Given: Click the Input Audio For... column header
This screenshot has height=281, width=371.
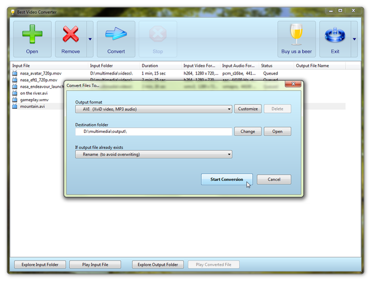Looking at the screenshot, I should [240, 66].
